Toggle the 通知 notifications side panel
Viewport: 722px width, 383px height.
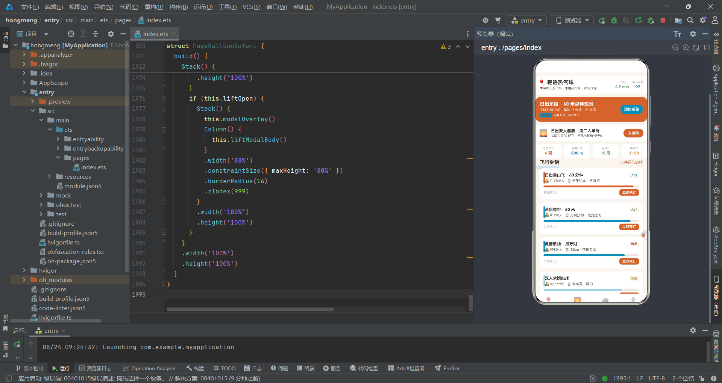716,134
